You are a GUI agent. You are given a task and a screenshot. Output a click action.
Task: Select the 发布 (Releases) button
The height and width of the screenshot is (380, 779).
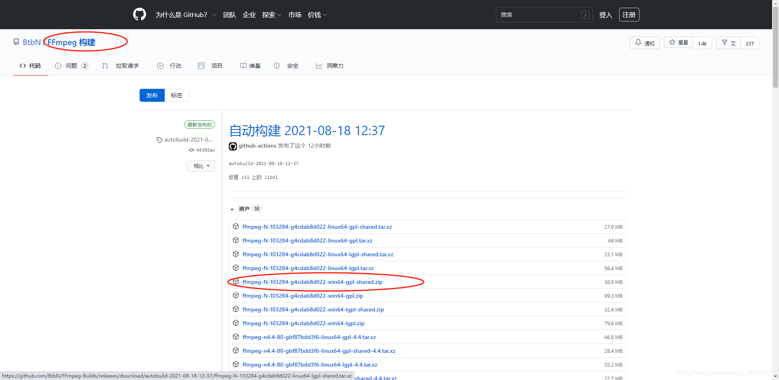pos(152,95)
